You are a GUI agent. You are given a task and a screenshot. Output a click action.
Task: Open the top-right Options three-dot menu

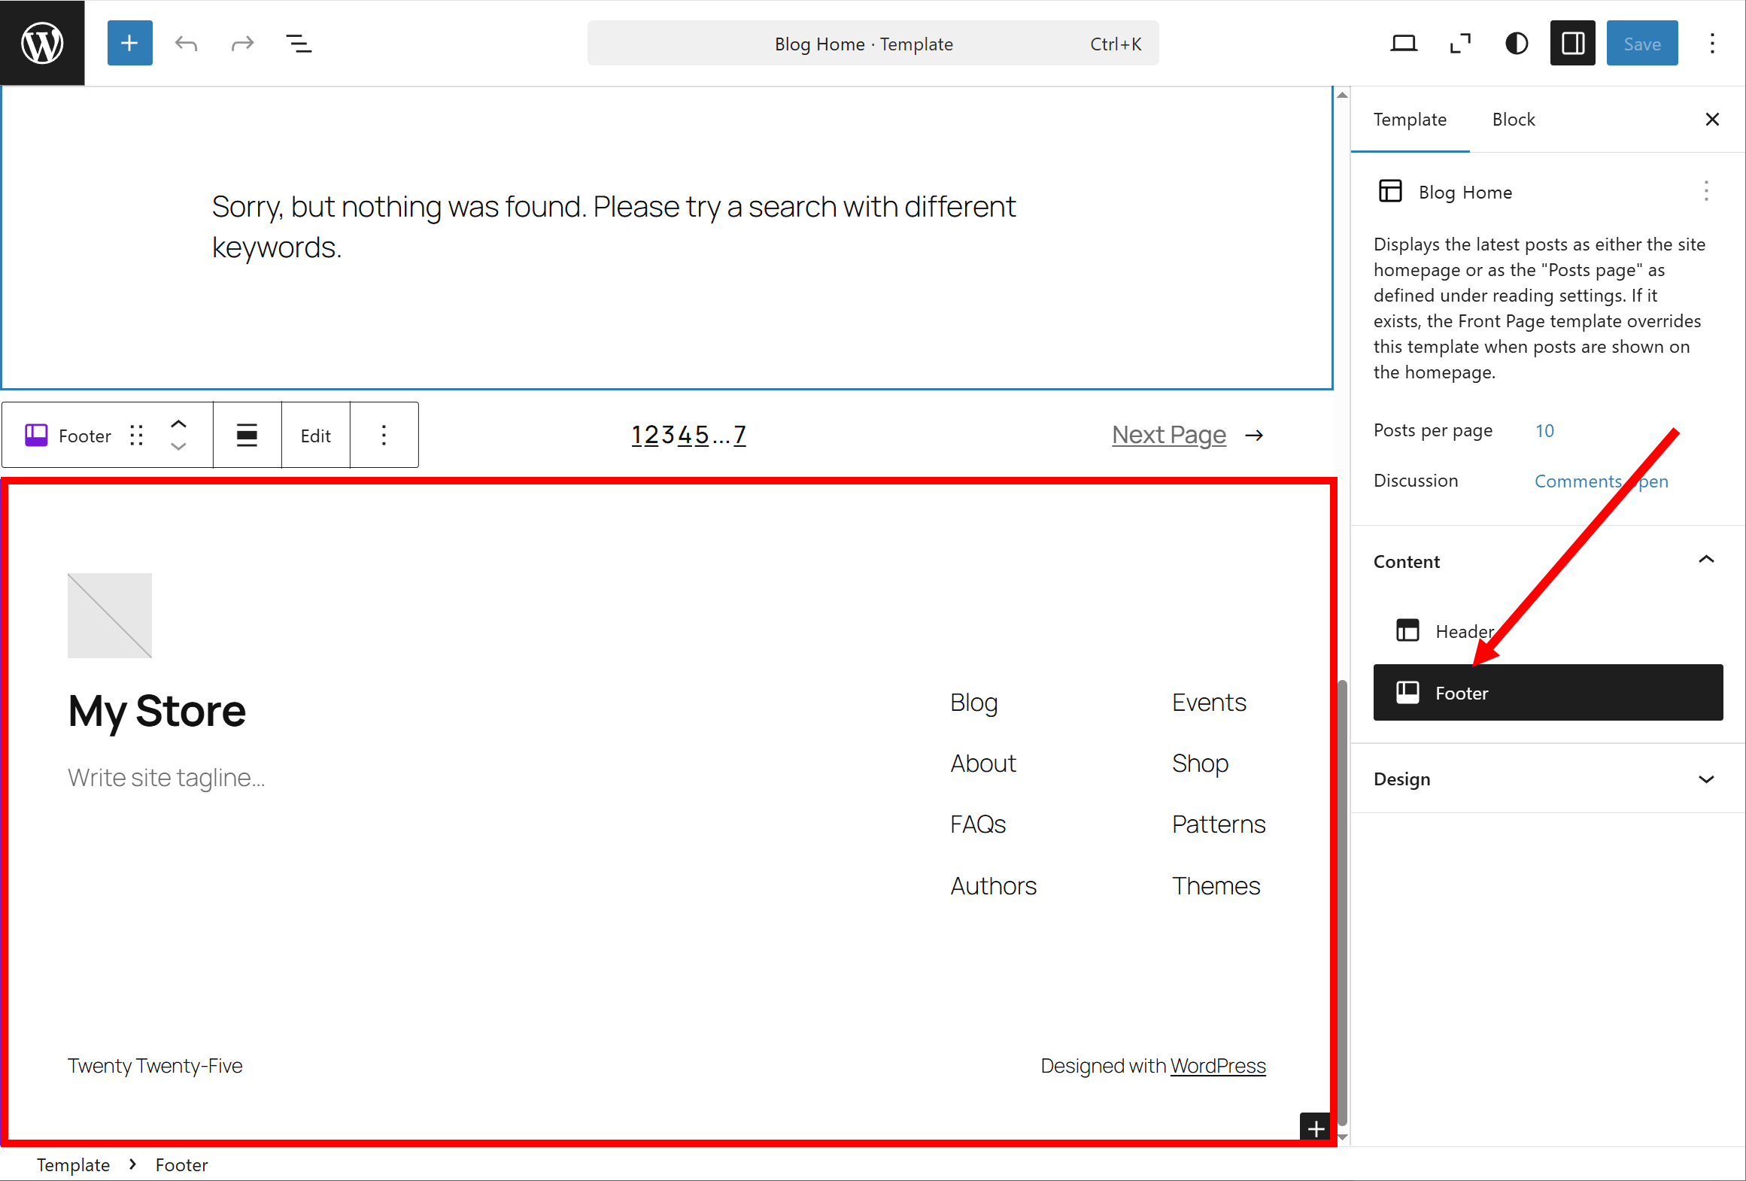[x=1712, y=44]
